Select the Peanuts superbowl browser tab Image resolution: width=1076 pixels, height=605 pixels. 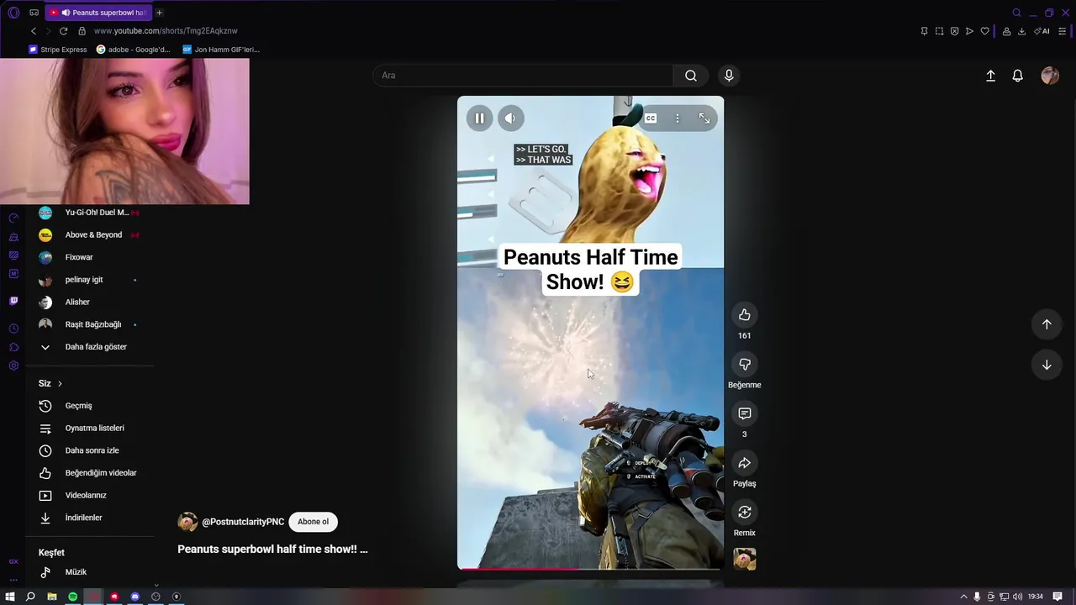(98, 13)
